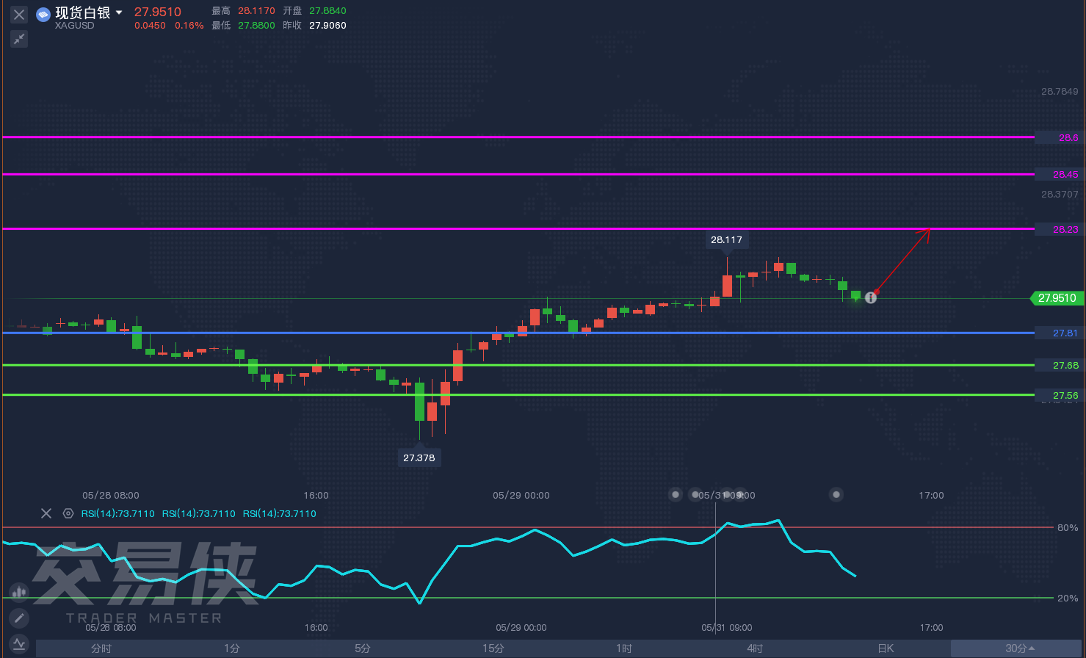This screenshot has height=658, width=1086.
Task: Open the indicators line-chart icon
Action: click(x=19, y=644)
